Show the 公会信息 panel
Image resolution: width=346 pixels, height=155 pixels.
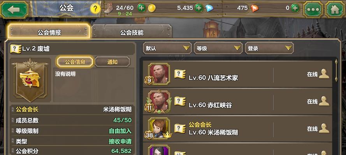tap(75, 62)
